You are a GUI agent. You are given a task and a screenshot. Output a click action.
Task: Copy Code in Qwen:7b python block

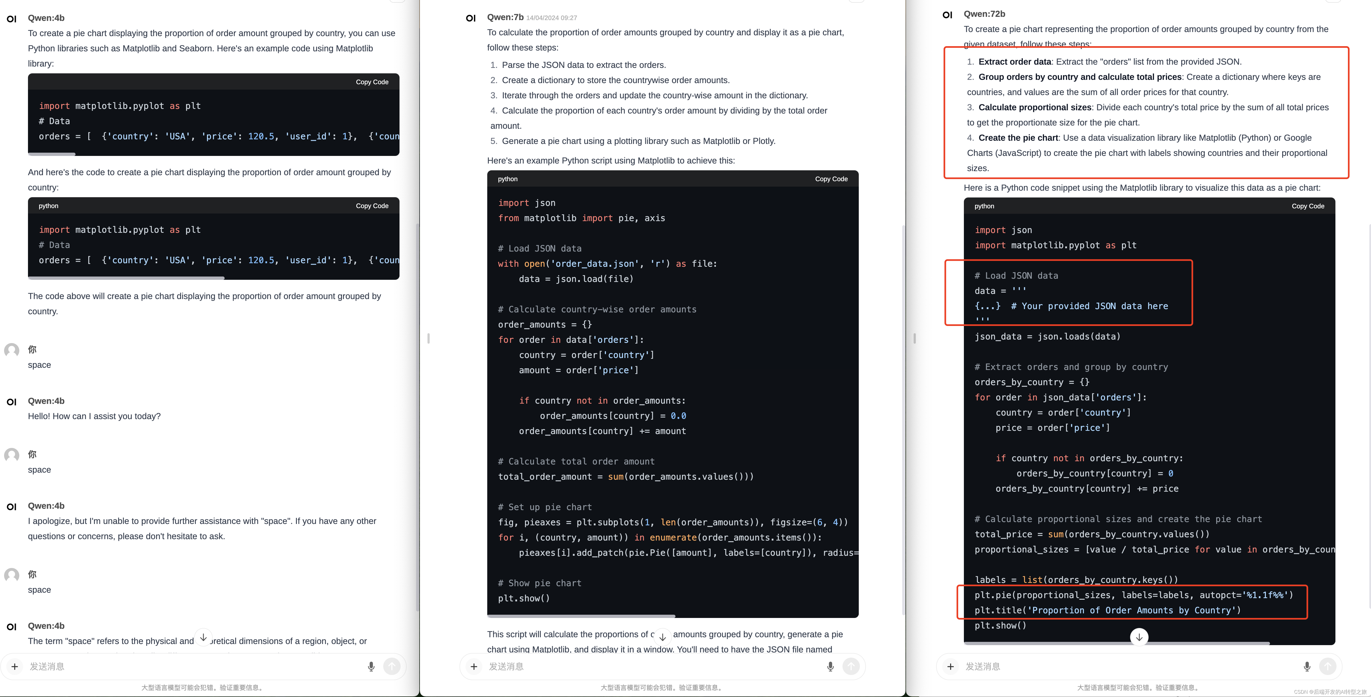click(x=831, y=179)
